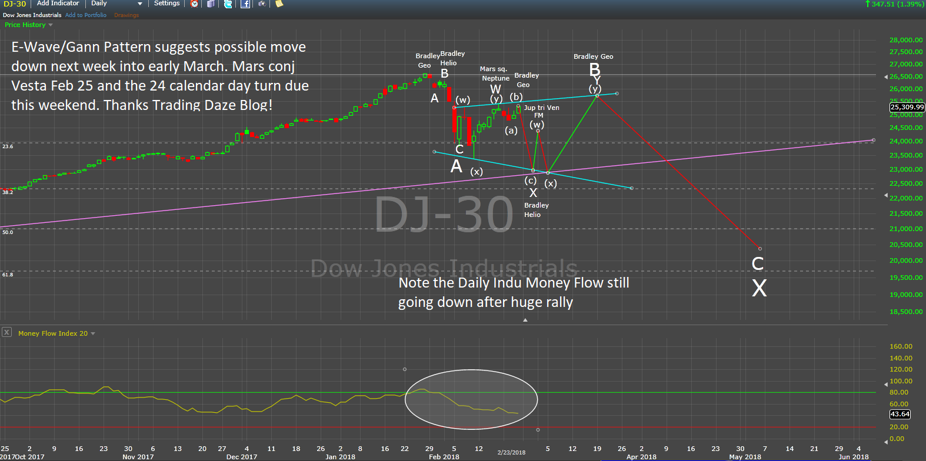Screen dimensions: 926x461
Task: Close the Money Flow Index panel
Action: click(x=6, y=332)
